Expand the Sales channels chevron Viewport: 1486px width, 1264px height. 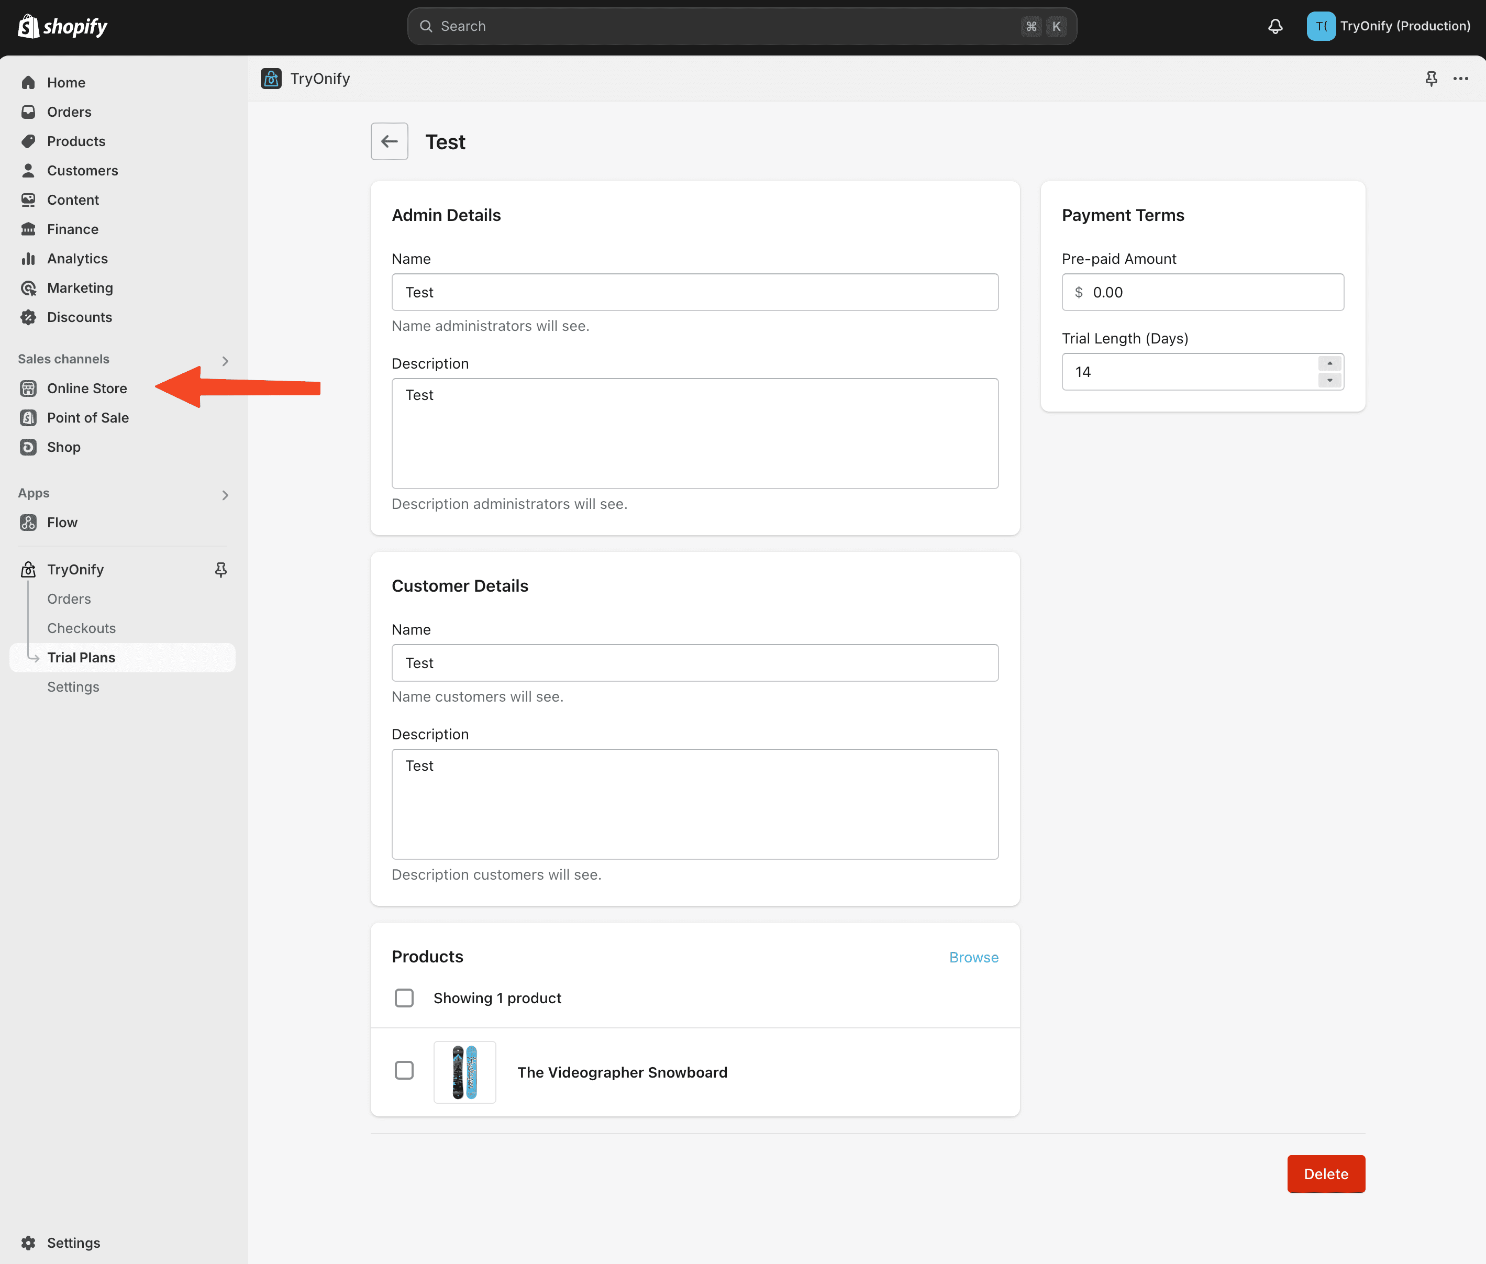225,360
